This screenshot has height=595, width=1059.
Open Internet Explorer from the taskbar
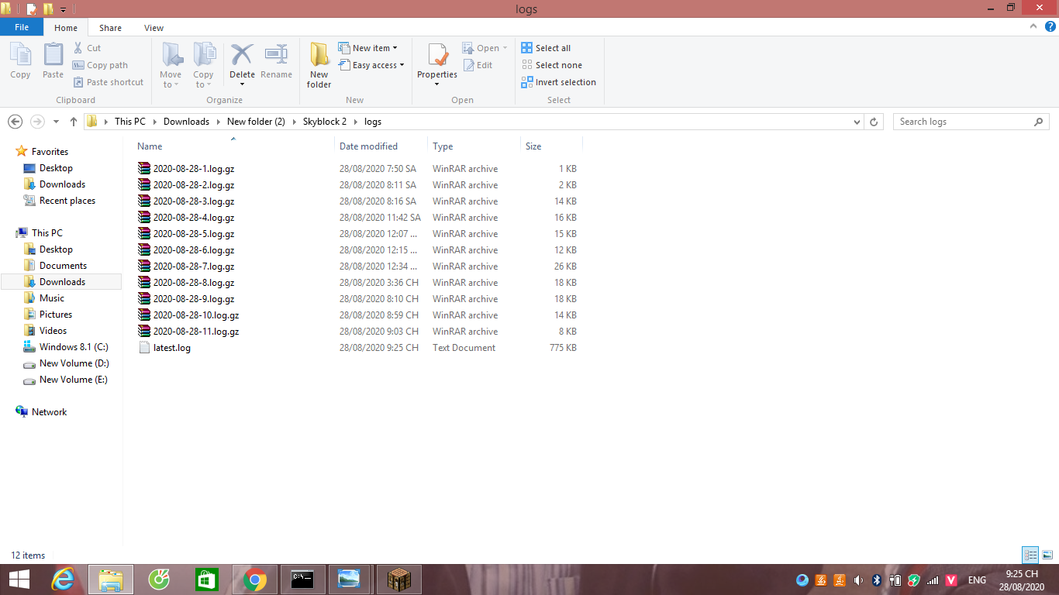(x=63, y=580)
